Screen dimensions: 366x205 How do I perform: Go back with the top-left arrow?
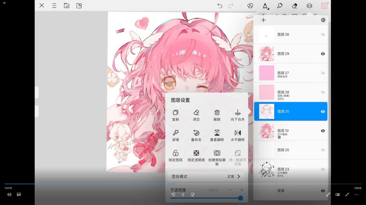[x=4, y=3]
